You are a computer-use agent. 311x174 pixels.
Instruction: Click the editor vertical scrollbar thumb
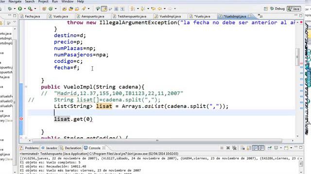tap(297, 57)
